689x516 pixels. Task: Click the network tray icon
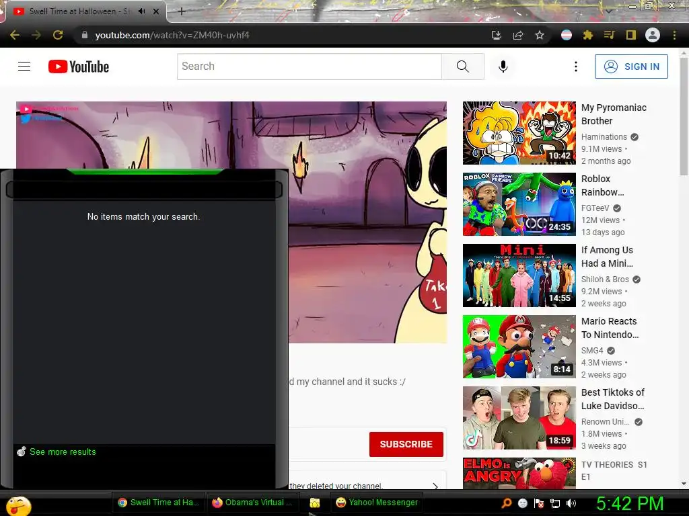554,503
